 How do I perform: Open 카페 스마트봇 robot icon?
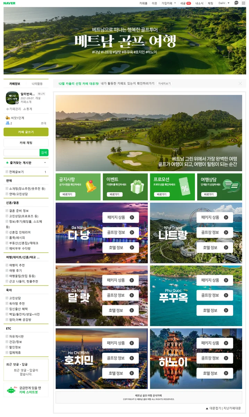(x=11, y=390)
